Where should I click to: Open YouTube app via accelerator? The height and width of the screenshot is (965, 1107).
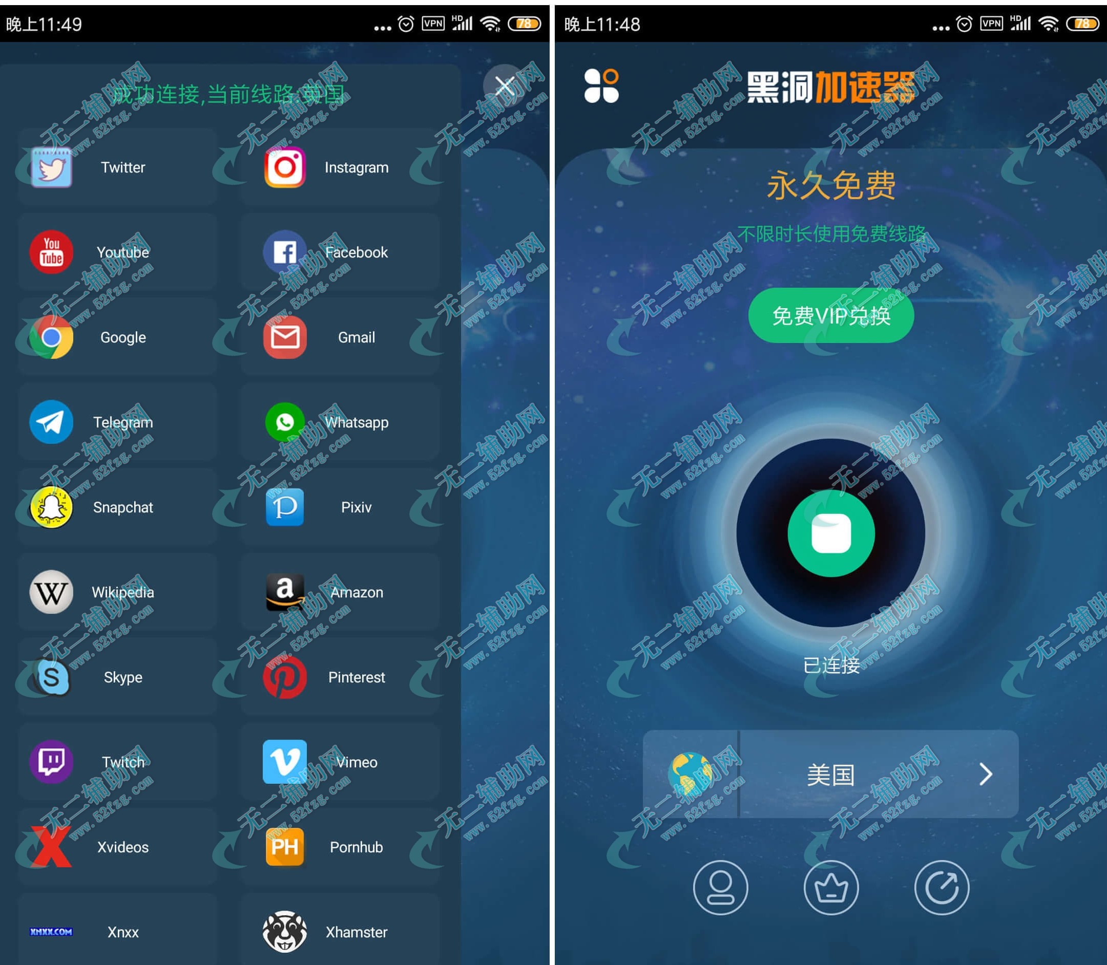coord(123,253)
